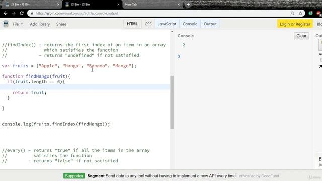322x181 pixels.
Task: Open the Segment ad link
Action: 162,176
